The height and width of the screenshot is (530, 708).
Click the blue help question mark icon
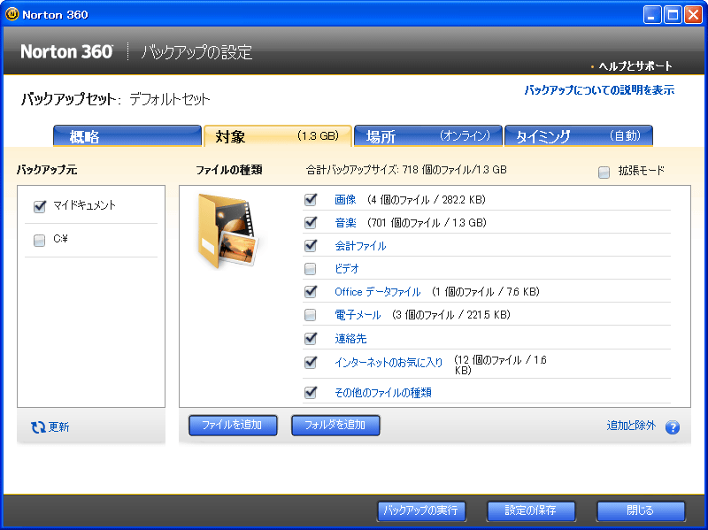pos(672,427)
